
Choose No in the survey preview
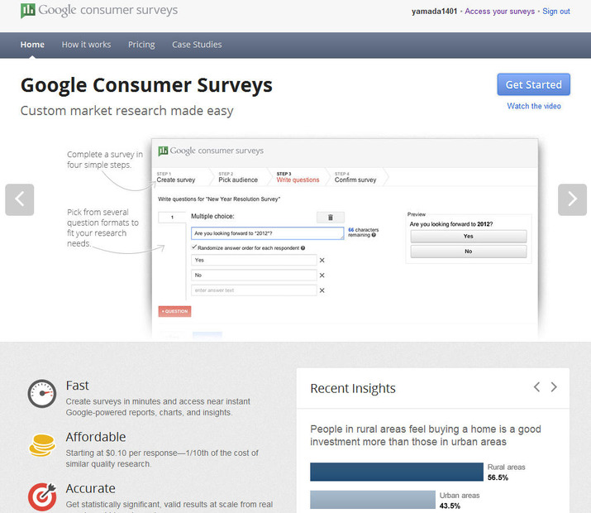(x=469, y=252)
